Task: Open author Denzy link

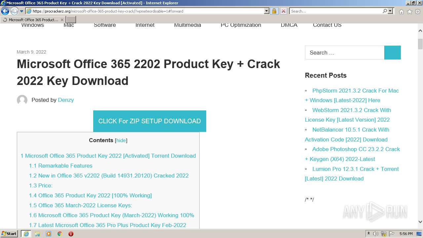Action: (66, 100)
